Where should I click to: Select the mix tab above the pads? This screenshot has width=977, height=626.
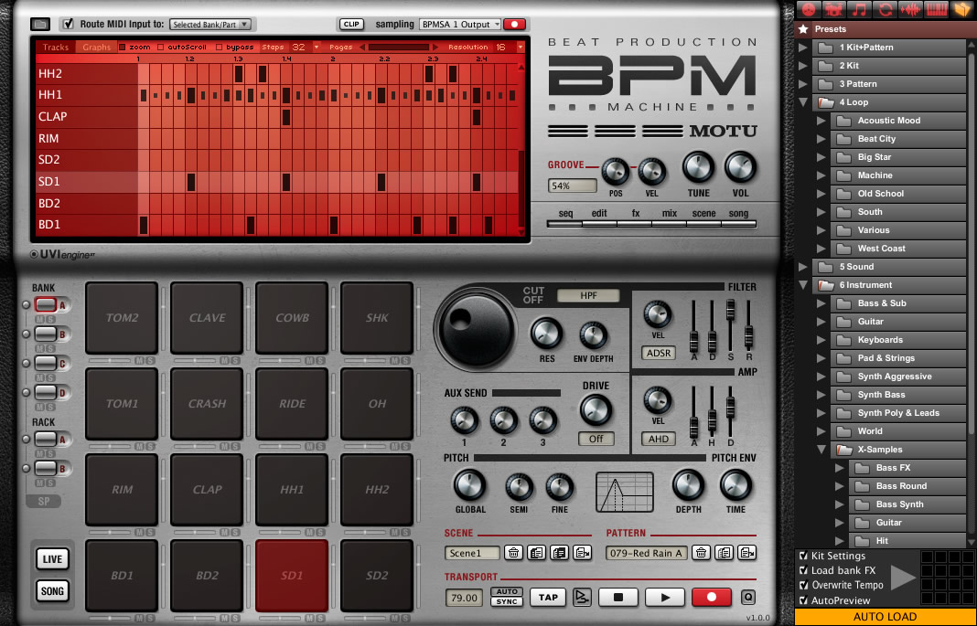click(669, 213)
